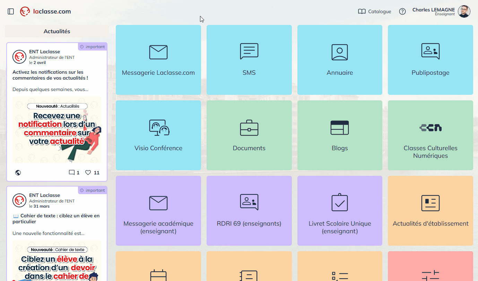Viewport: 478px width, 281px height.
Task: Click the laclasse.com logo
Action: coord(45,11)
